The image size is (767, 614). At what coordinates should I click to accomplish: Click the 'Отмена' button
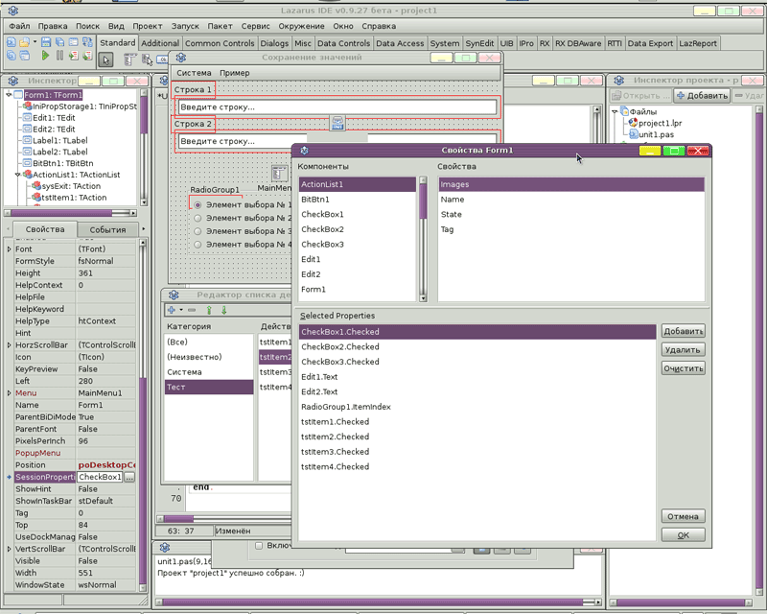(683, 516)
